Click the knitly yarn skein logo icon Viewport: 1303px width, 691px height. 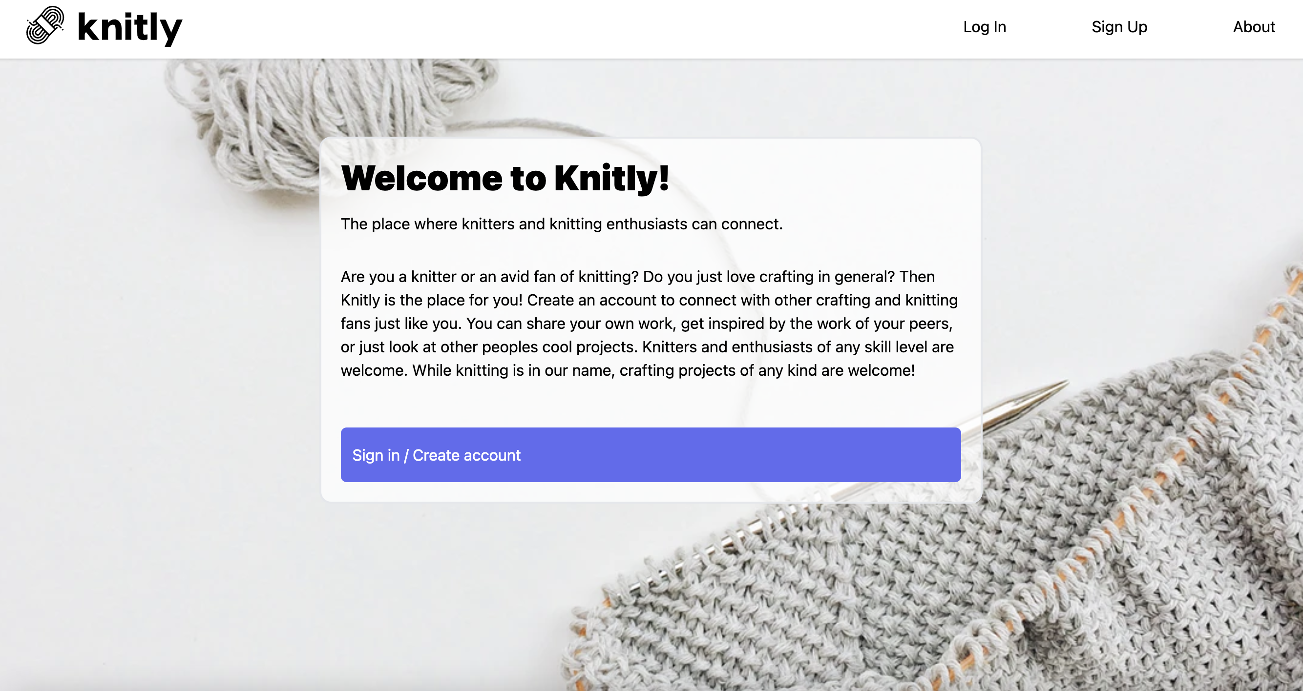[45, 25]
